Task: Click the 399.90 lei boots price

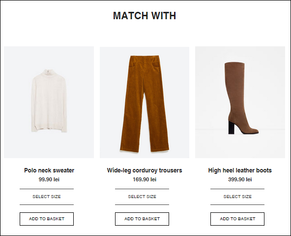Action: [240, 179]
